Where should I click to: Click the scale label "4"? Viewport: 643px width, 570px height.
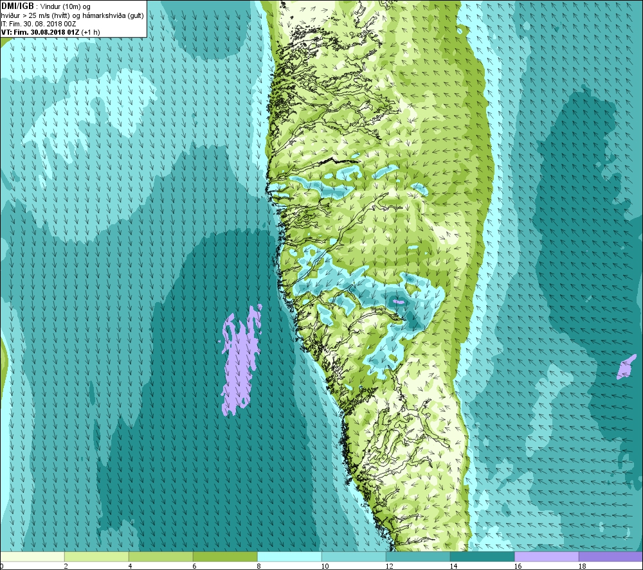click(130, 566)
